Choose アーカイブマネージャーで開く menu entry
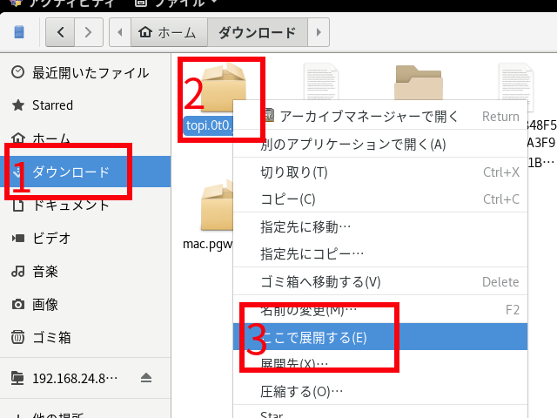The height and width of the screenshot is (418, 557). click(x=367, y=116)
